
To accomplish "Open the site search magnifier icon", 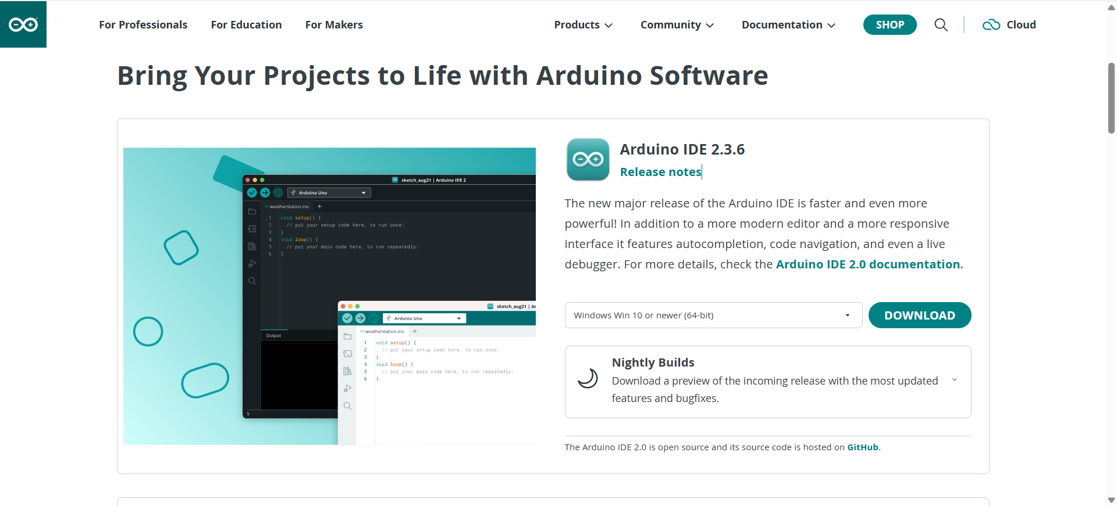I will pyautogui.click(x=941, y=25).
